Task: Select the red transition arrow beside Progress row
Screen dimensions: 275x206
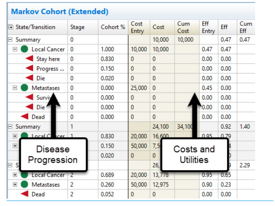Action: pyautogui.click(x=29, y=69)
